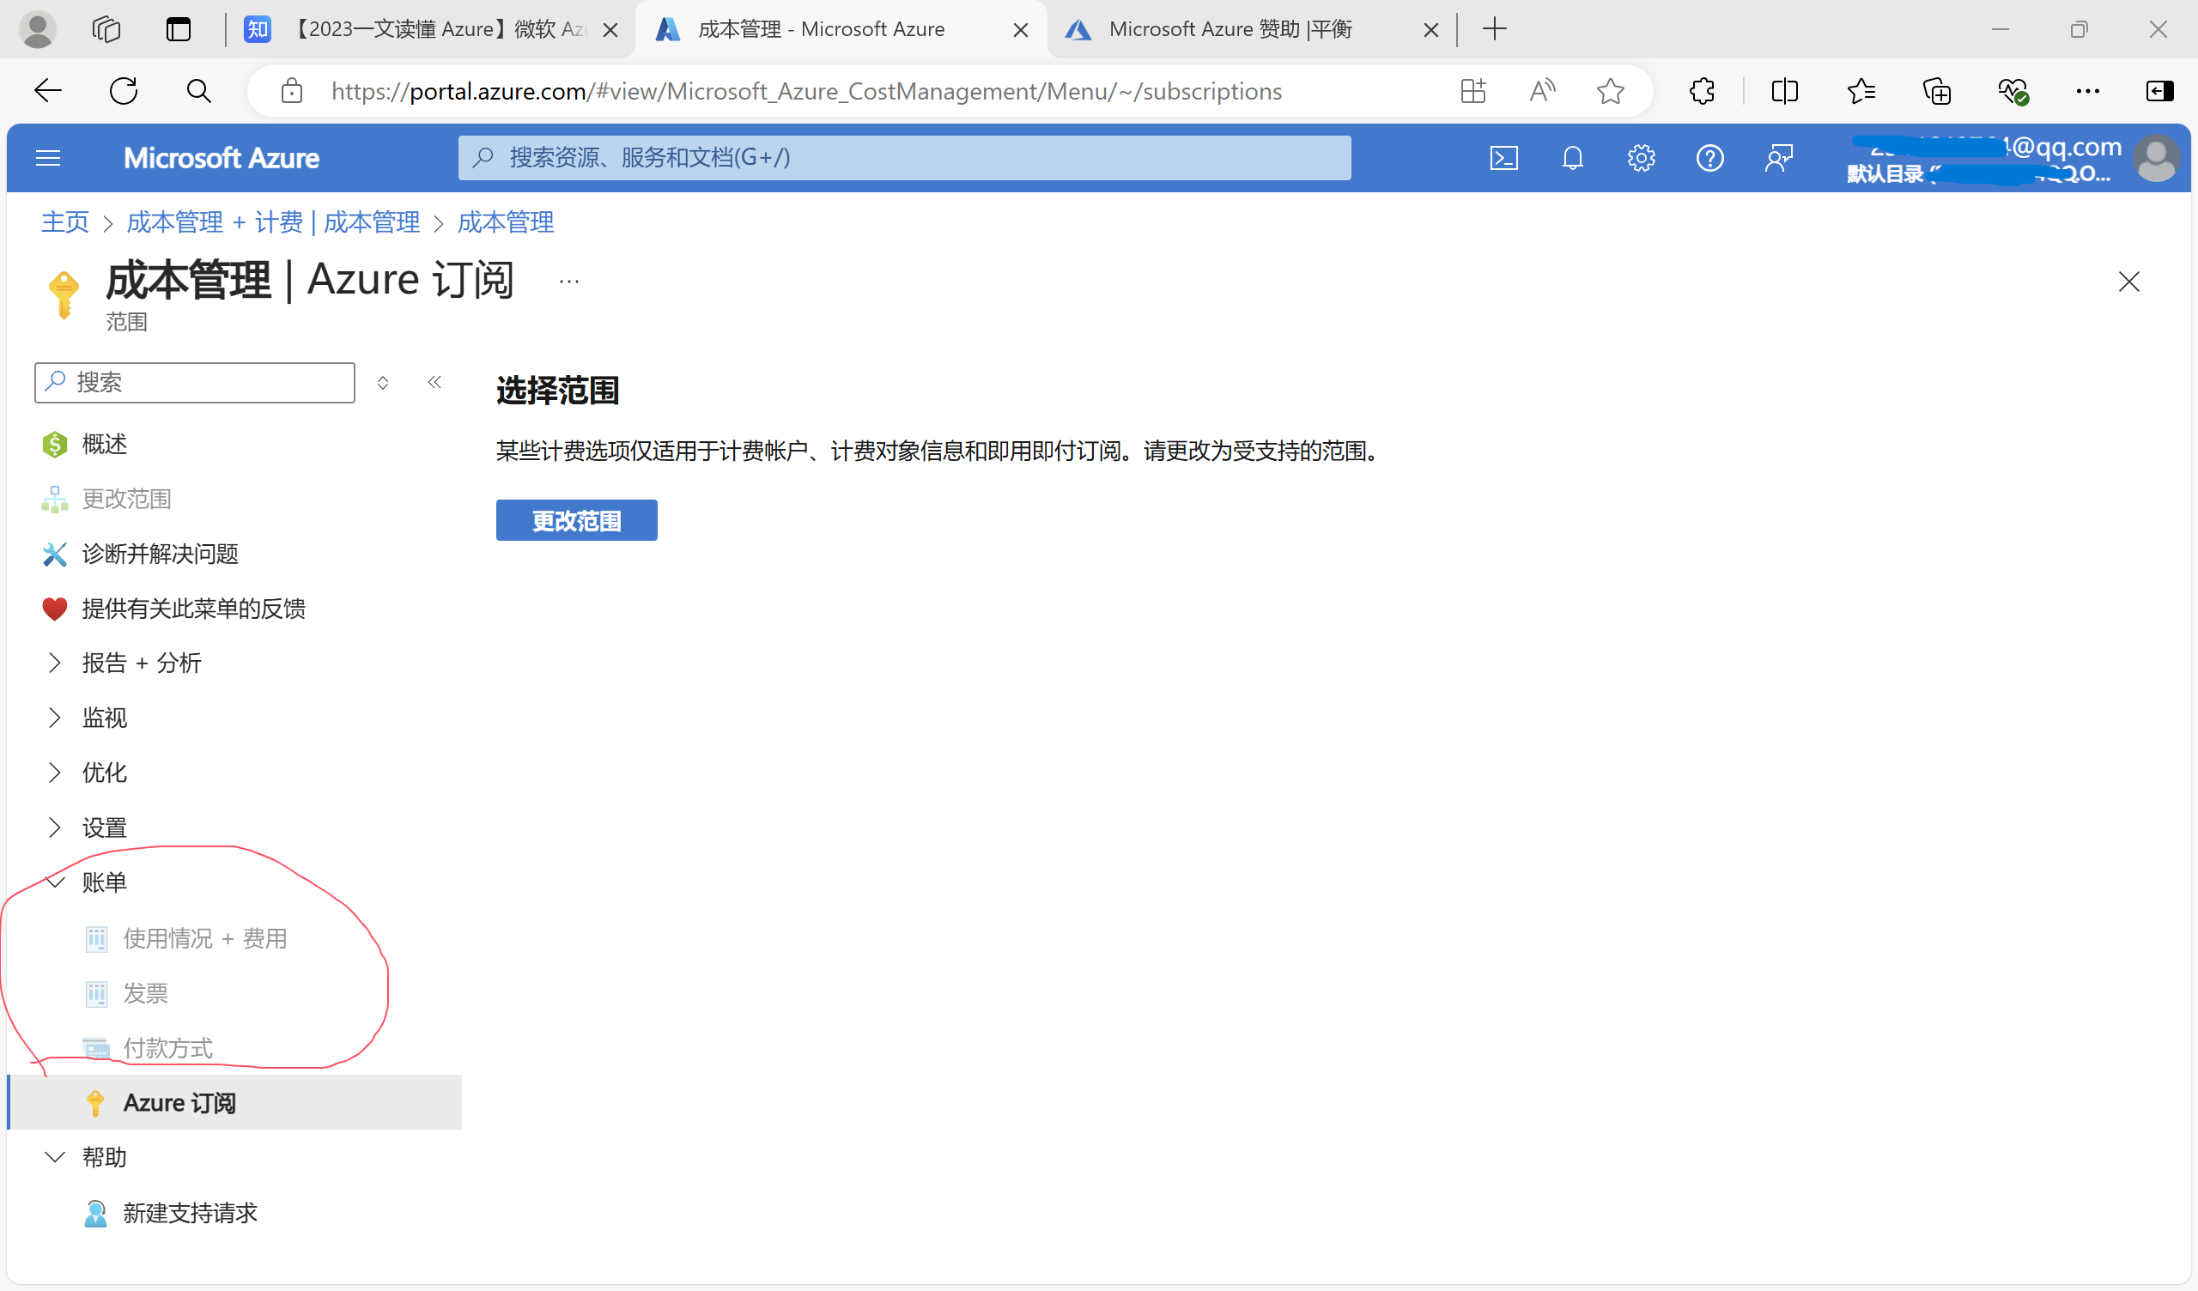2198x1291 pixels.
Task: Click the 成本管理 + 计费 | 成本管理 breadcrumb
Action: (273, 222)
